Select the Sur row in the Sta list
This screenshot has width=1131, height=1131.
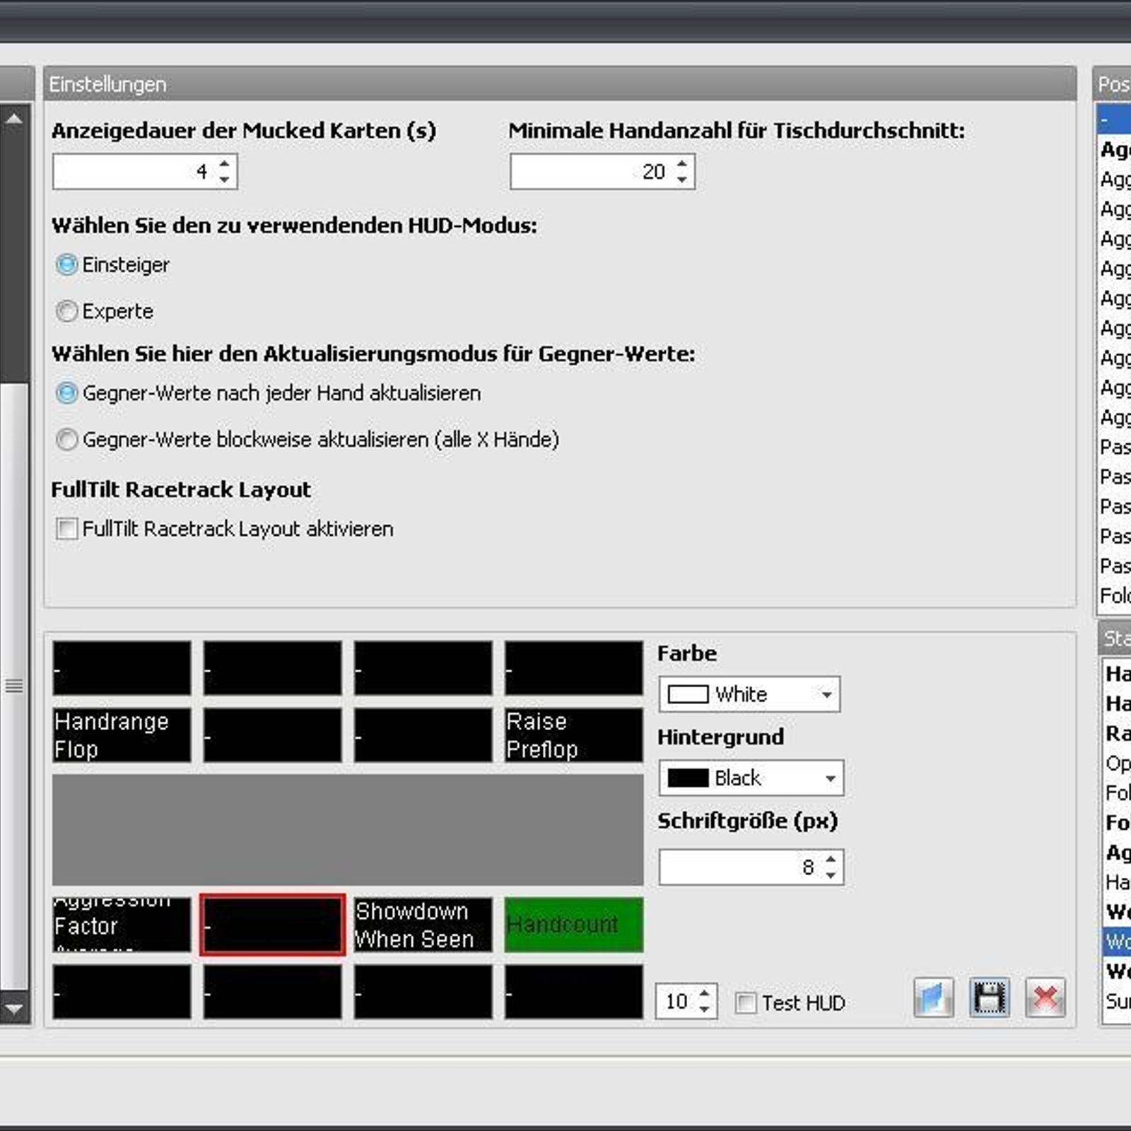tap(1117, 1001)
